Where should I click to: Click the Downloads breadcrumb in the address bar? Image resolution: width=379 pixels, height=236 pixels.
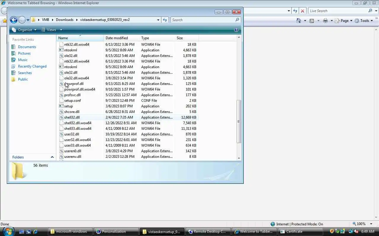[65, 20]
